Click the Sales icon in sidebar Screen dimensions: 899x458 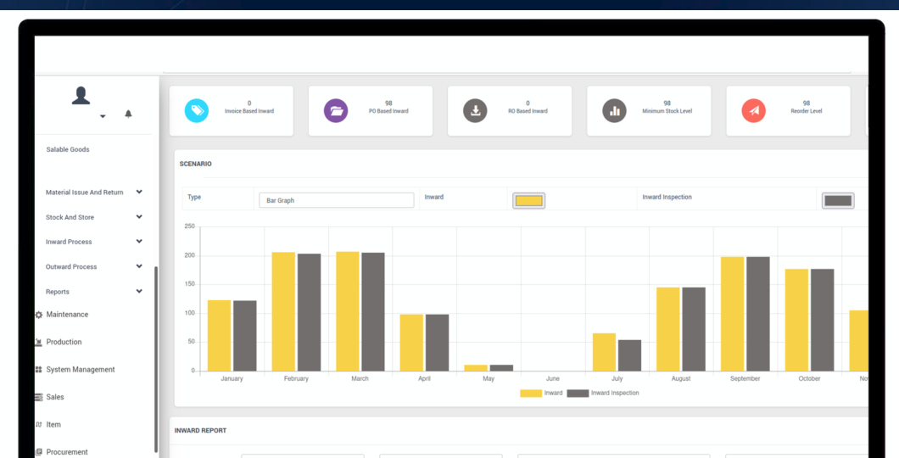[38, 397]
